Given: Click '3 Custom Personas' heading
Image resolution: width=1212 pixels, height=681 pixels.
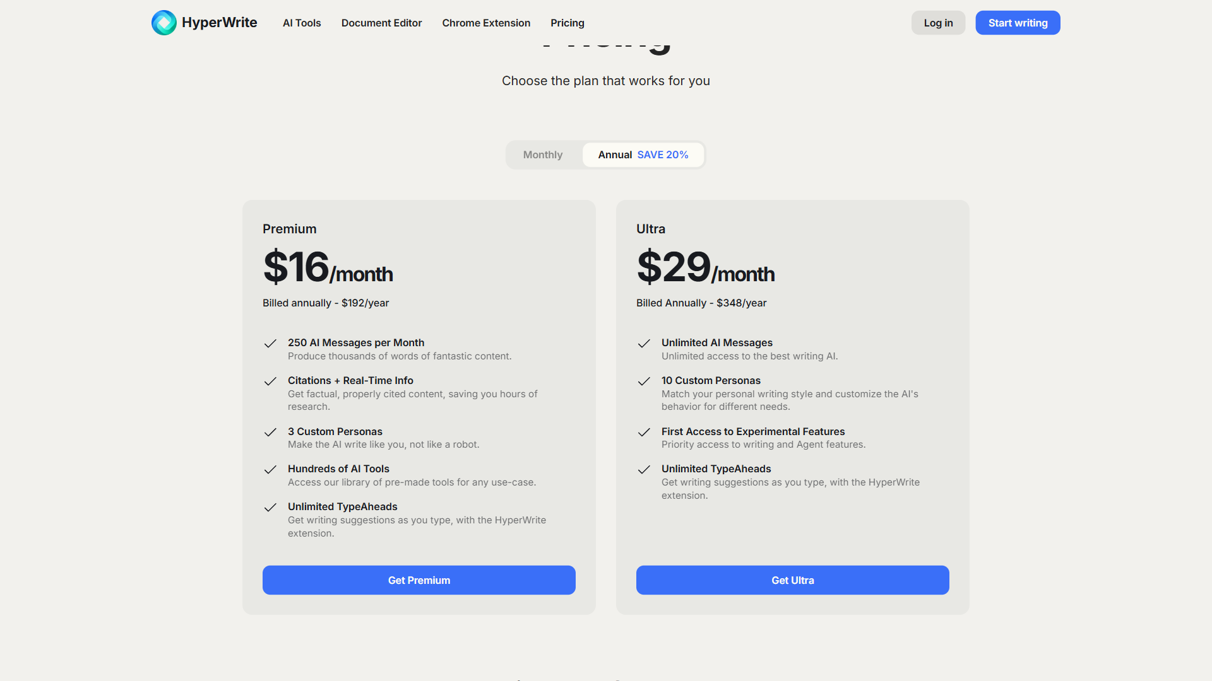Looking at the screenshot, I should coord(335,432).
